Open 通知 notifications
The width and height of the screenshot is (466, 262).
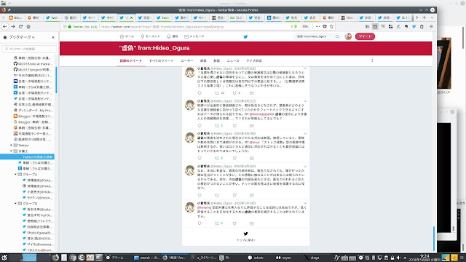click(173, 36)
